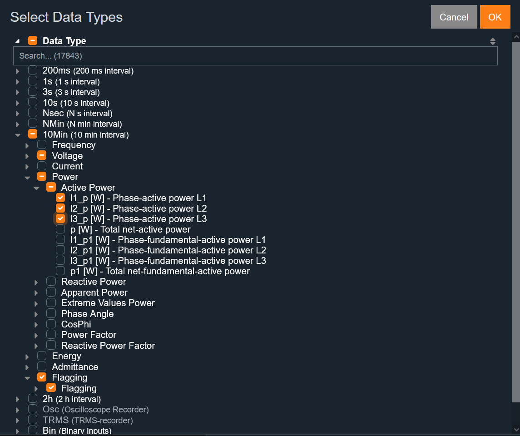
Task: Enable p [W] Total net-active power checkbox
Action: pos(60,229)
